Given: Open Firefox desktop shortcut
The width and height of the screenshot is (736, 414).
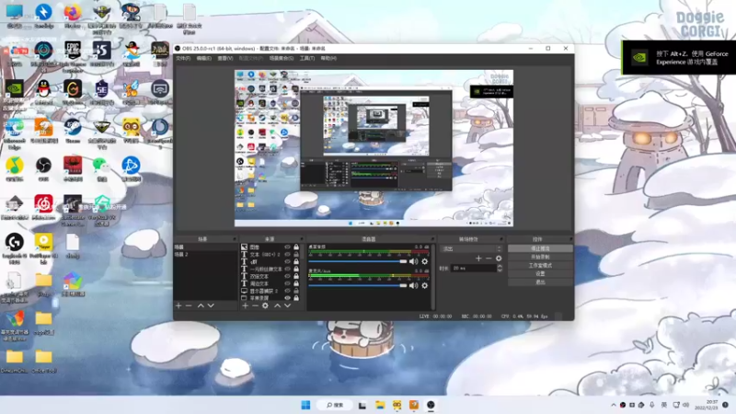Looking at the screenshot, I should (73, 16).
